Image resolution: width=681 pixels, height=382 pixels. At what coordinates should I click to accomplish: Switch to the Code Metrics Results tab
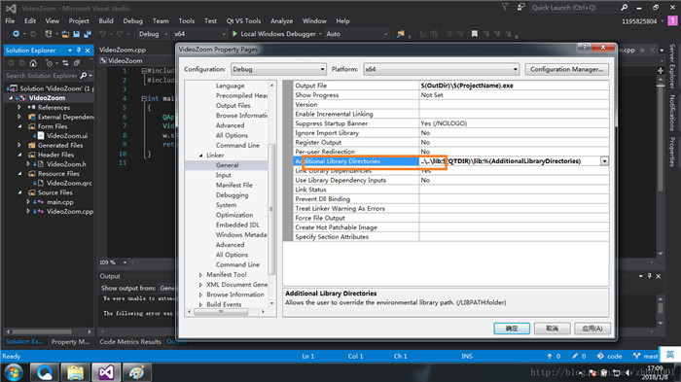pos(130,341)
